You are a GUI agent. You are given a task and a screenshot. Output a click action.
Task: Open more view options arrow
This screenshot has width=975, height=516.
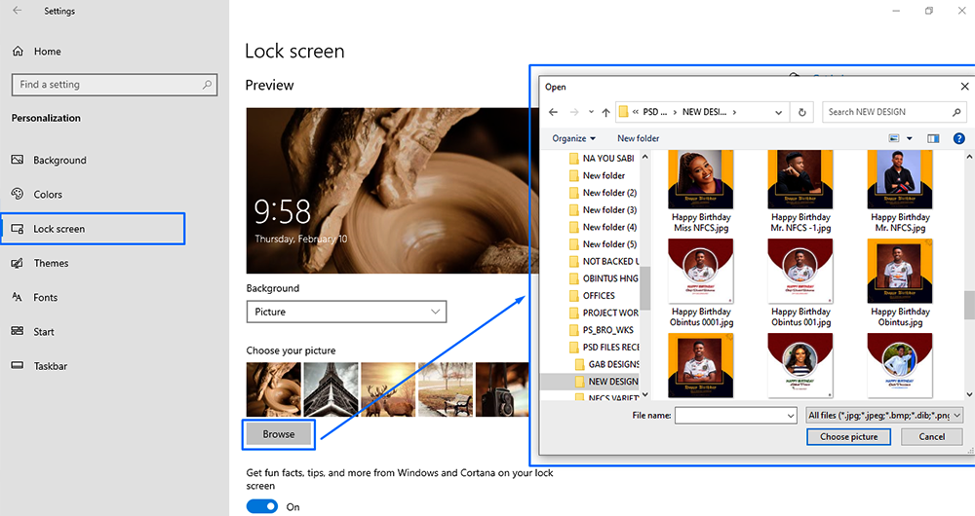(x=909, y=138)
